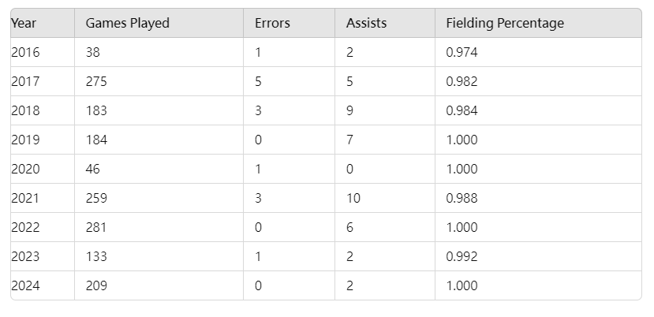The height and width of the screenshot is (317, 654).
Task: Select fielding percentage 0.992
Action: pyautogui.click(x=462, y=256)
